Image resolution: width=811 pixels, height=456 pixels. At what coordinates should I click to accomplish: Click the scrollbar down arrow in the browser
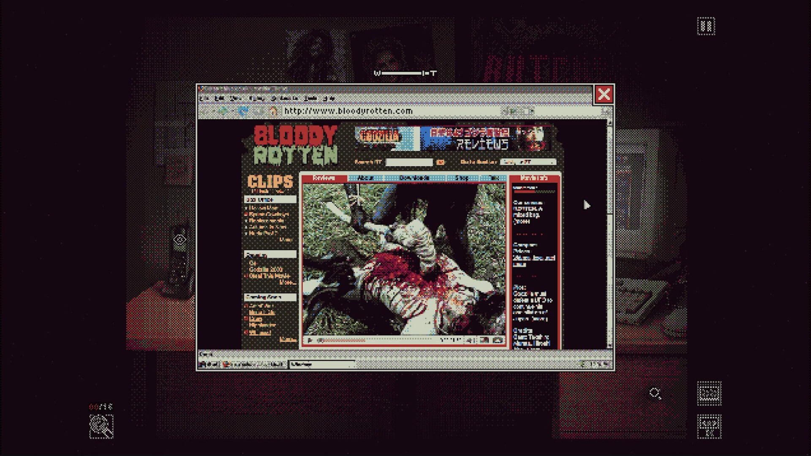tap(610, 345)
